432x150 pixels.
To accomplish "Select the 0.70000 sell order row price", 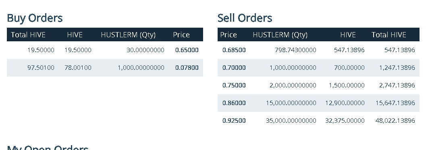I will [234, 67].
